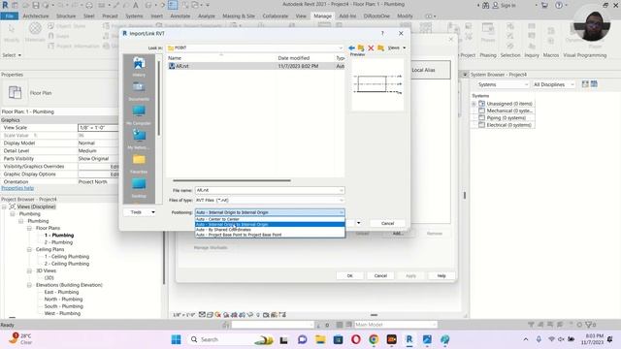Click first layout icon in System Browser header
Screen dimensions: 621x349
coord(585,84)
